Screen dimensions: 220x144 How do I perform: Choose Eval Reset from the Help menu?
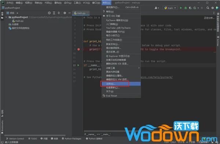coord(121,96)
